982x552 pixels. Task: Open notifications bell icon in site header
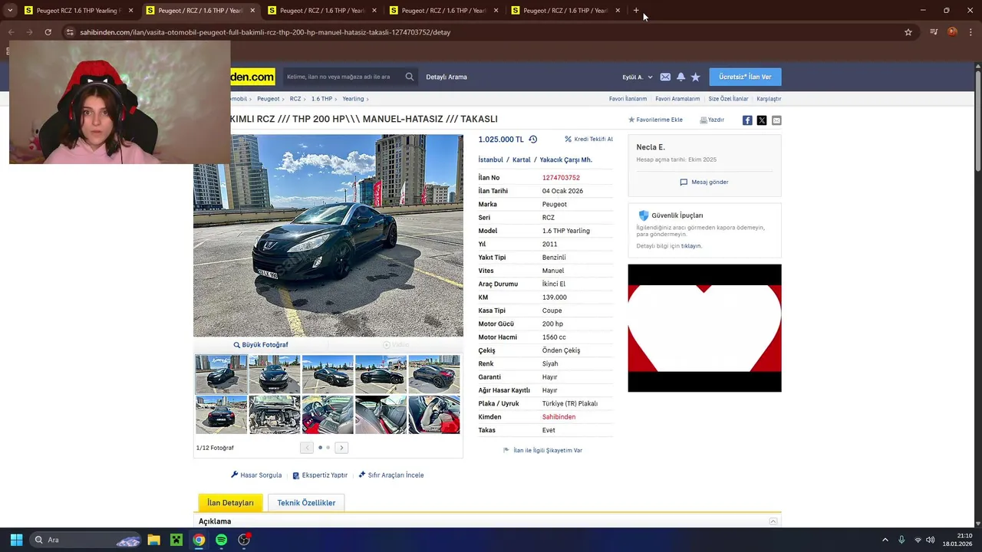(x=680, y=77)
